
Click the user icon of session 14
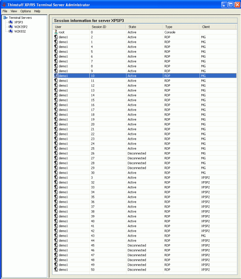(x=56, y=95)
